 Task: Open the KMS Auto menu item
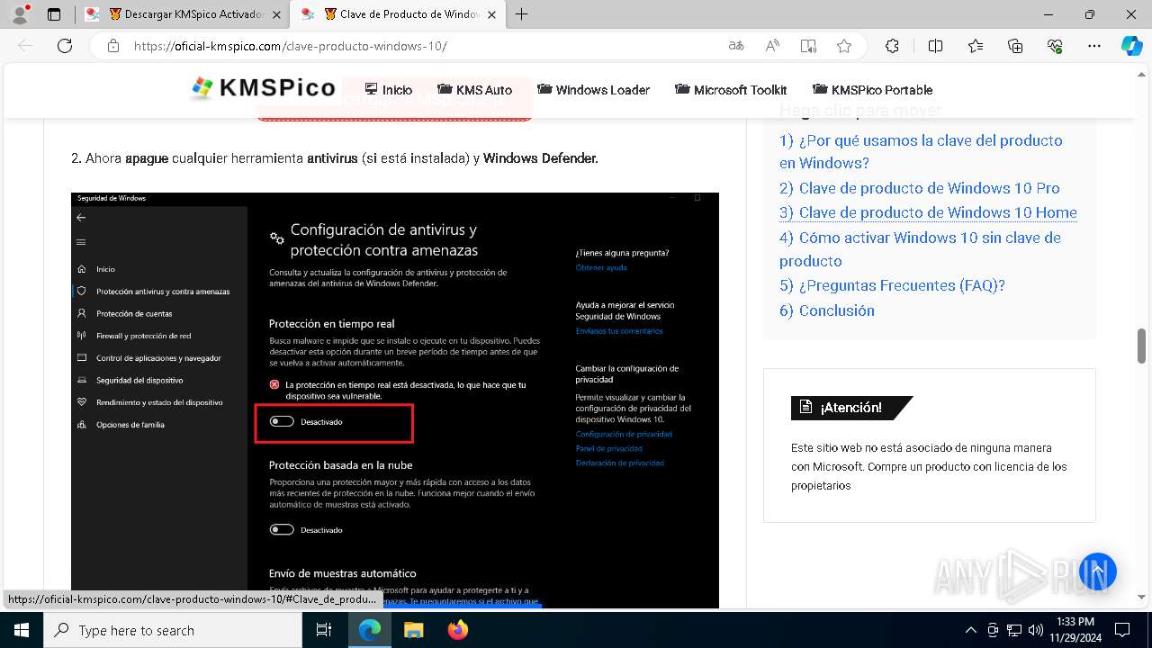point(474,90)
